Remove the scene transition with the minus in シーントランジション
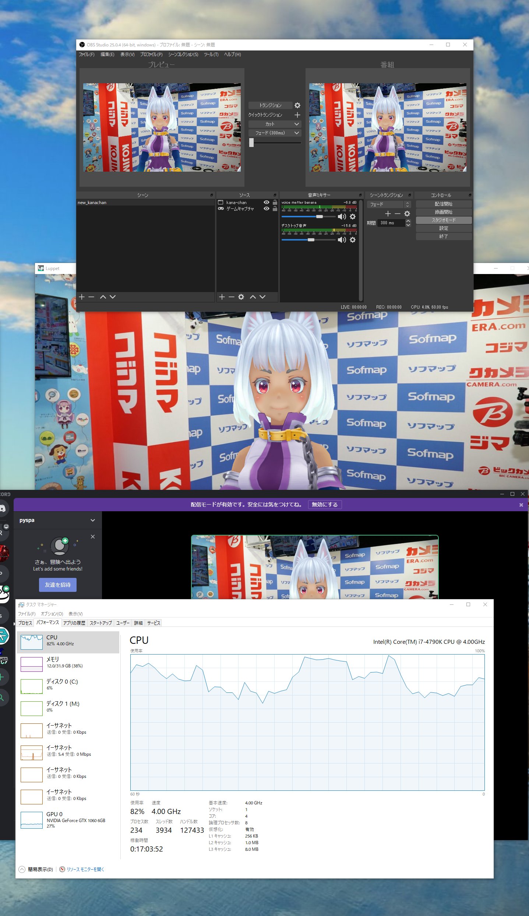Image resolution: width=529 pixels, height=916 pixels. coord(397,214)
